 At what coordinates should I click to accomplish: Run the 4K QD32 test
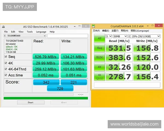tap(99, 76)
